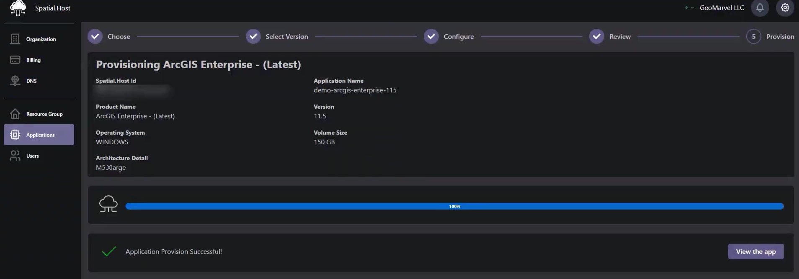Jump back to the Review step
Screen dimensions: 799x279
click(x=597, y=36)
